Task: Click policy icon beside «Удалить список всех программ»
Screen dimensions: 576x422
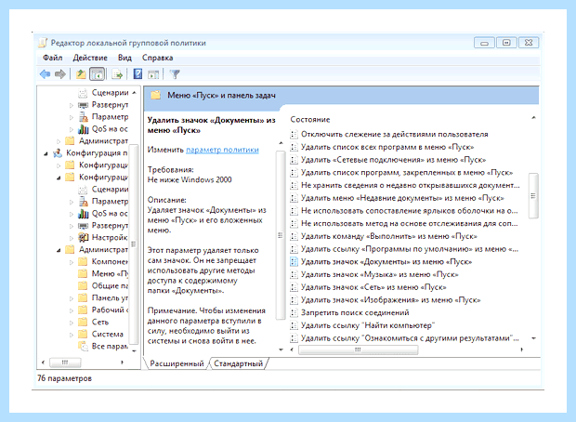Action: coord(294,147)
